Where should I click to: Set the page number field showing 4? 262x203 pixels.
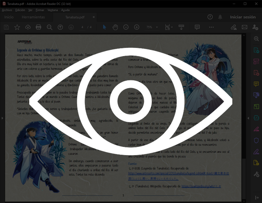[x=82, y=27]
